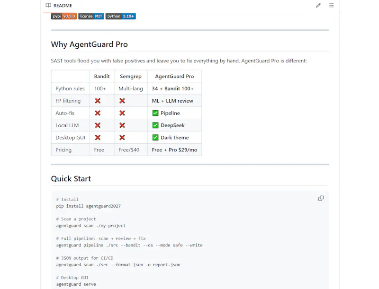
Task: Click the Bandit column header
Action: coord(102,76)
